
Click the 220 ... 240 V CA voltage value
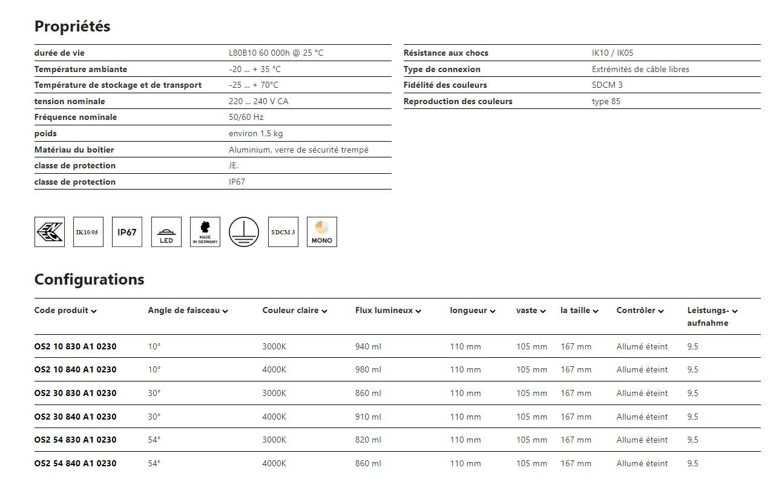point(258,101)
